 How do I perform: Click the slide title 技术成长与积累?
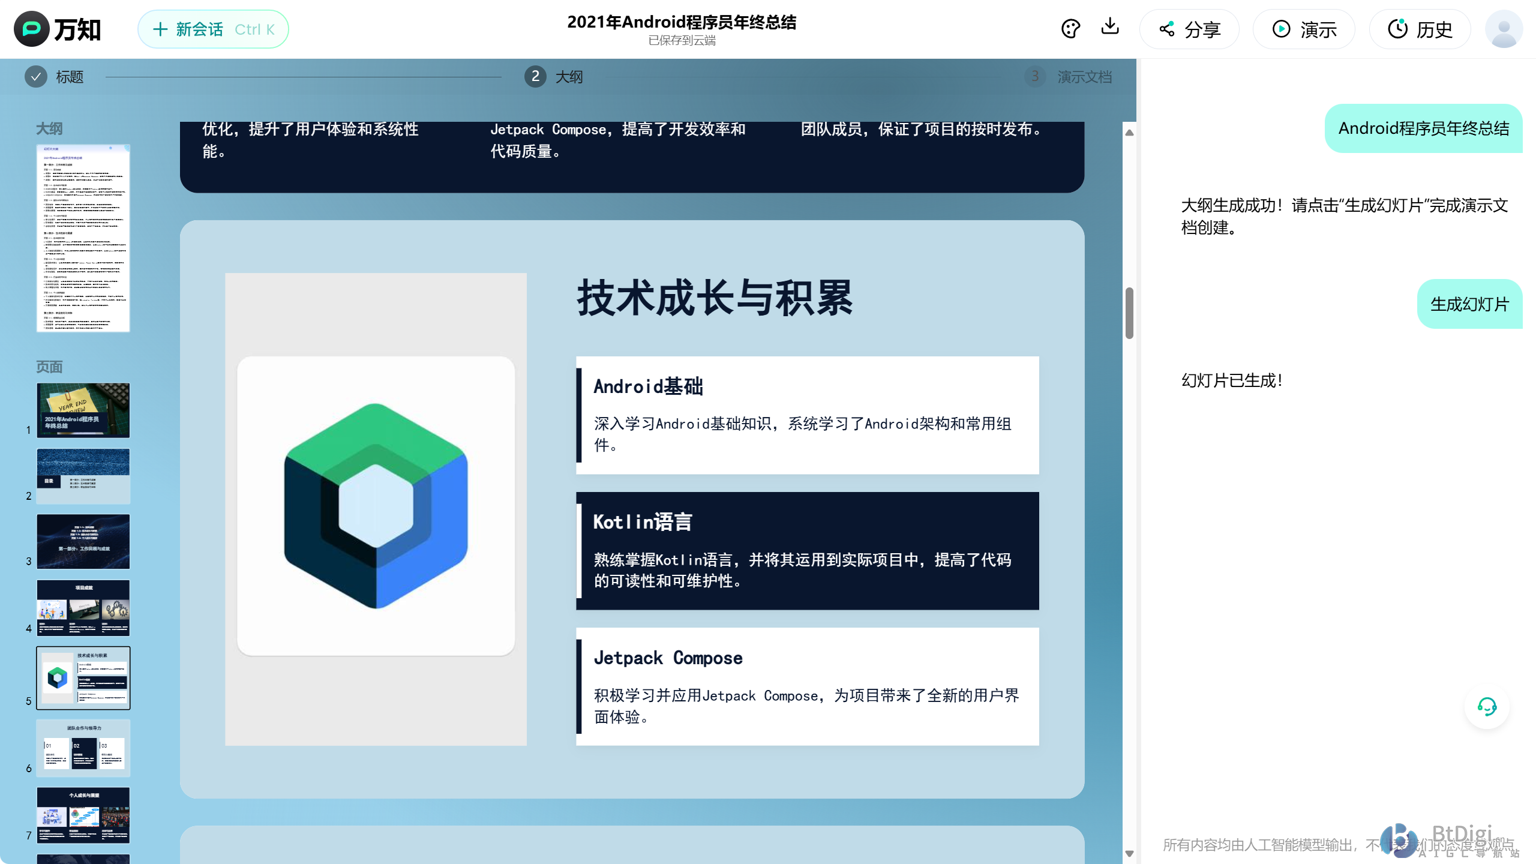coord(715,298)
